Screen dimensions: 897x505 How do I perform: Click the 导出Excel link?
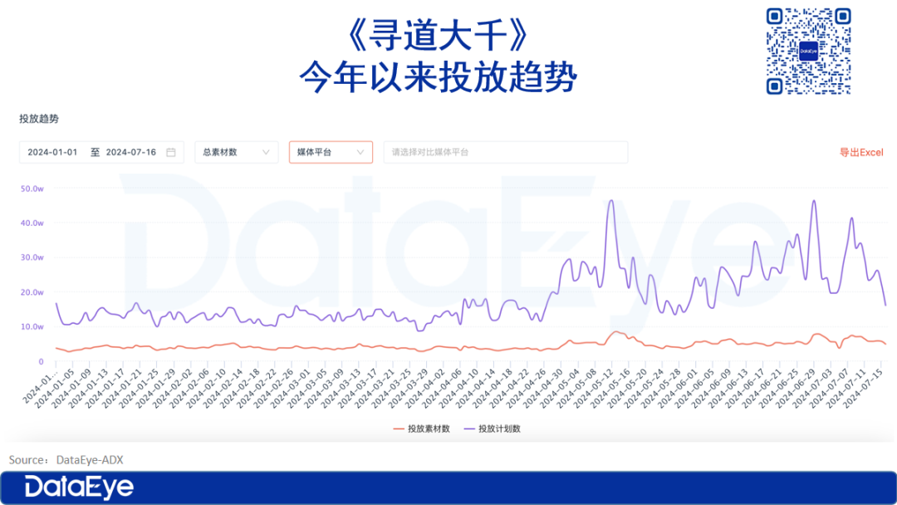(861, 152)
